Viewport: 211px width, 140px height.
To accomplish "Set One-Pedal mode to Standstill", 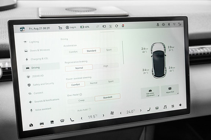I will click(108, 98).
